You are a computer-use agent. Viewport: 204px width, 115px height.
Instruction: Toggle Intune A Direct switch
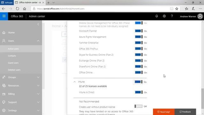[x=139, y=92]
